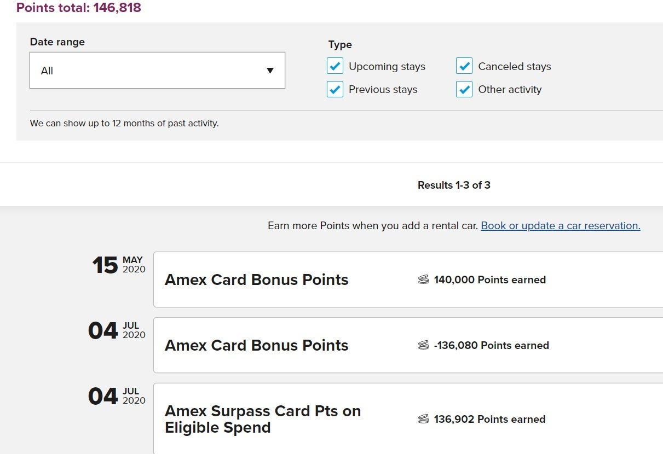663x454 pixels.
Task: Click the Type filter heading
Action: tap(340, 45)
